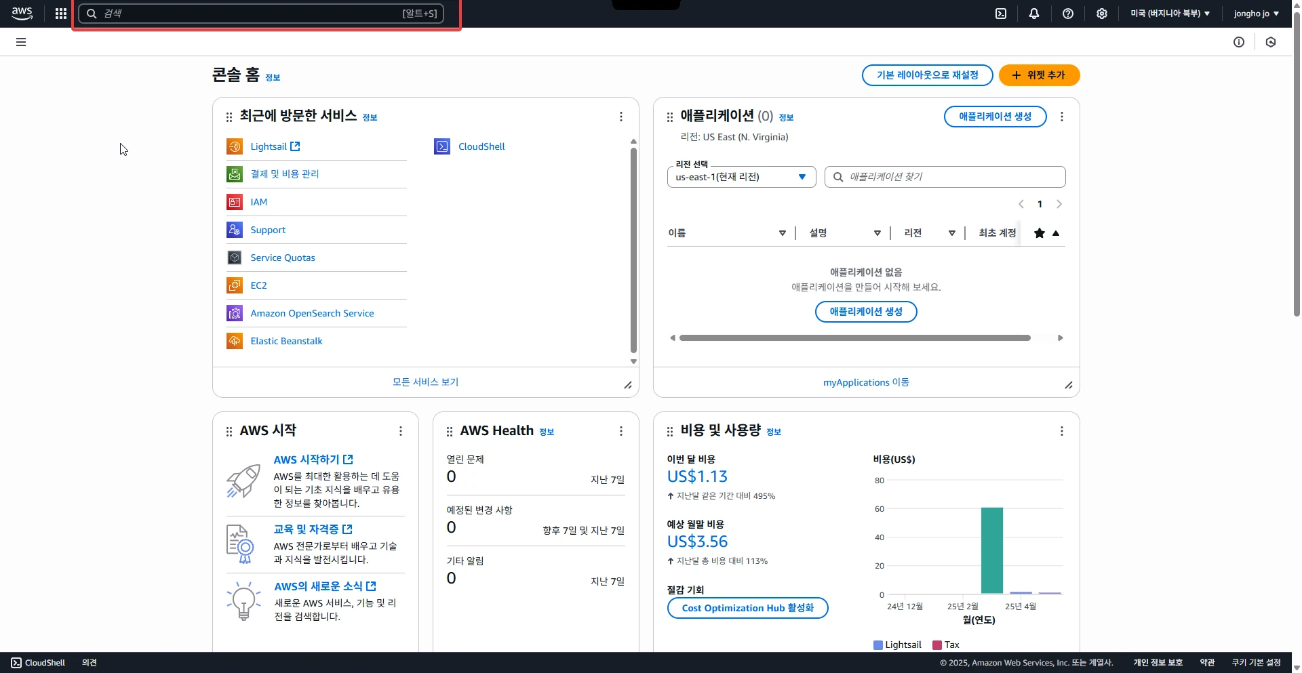
Task: Click the 위젯 추가 button
Action: [1039, 75]
